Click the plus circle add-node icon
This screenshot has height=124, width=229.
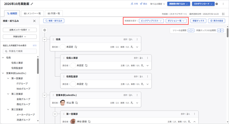click(45, 30)
